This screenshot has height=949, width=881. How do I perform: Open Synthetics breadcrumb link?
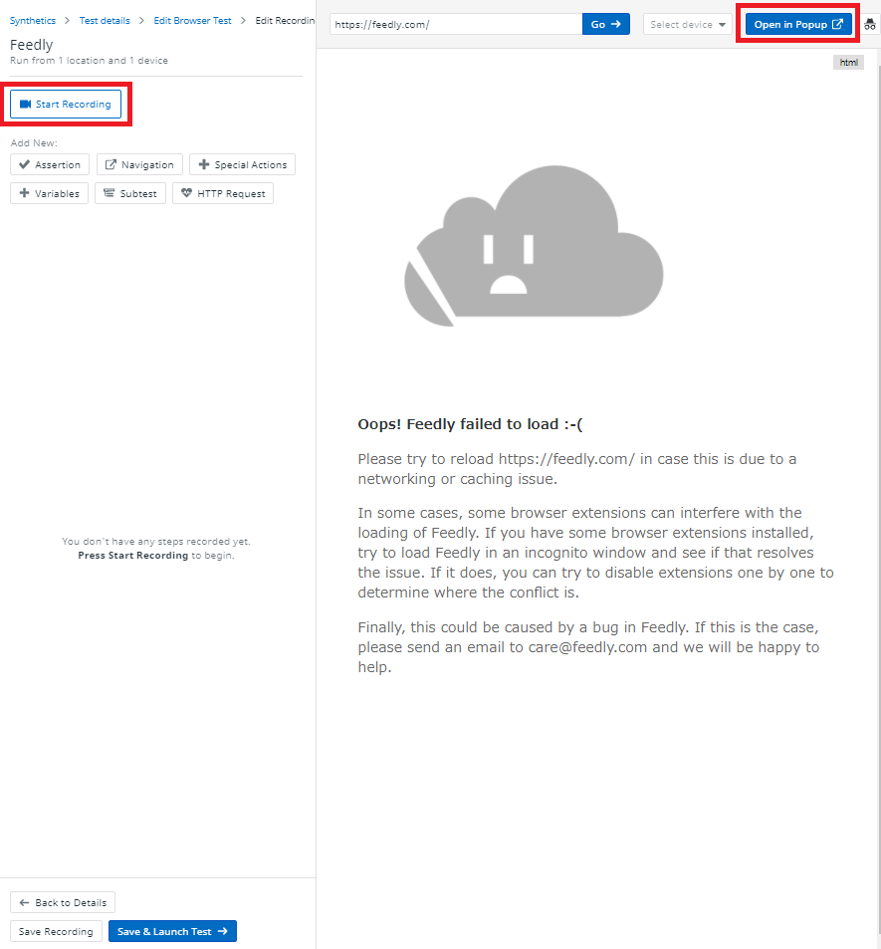point(33,21)
